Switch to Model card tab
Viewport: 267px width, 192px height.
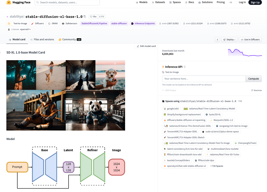17,39
